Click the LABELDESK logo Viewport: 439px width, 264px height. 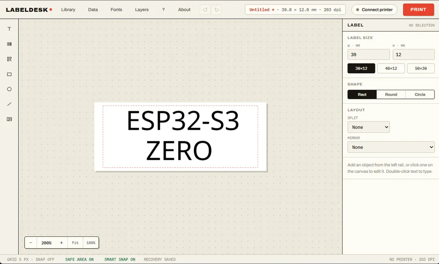coord(29,10)
